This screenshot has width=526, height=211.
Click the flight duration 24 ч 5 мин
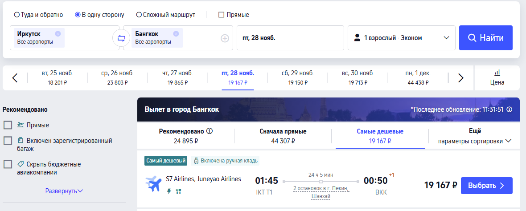321,175
